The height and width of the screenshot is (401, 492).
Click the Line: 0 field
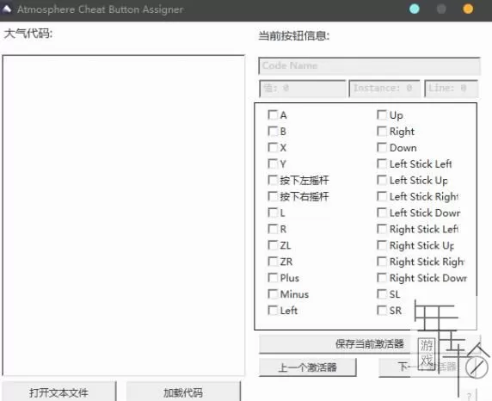(x=452, y=89)
